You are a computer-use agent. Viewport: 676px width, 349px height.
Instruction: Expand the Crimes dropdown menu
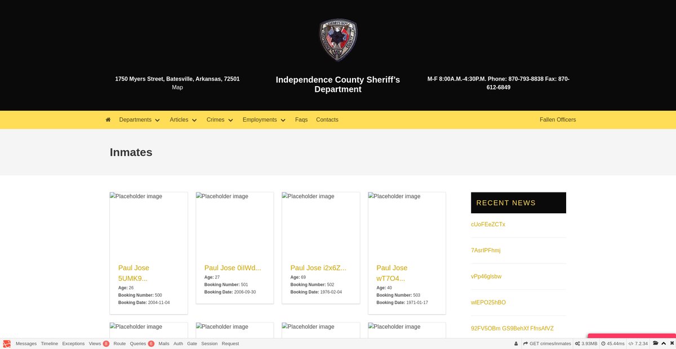pos(220,120)
